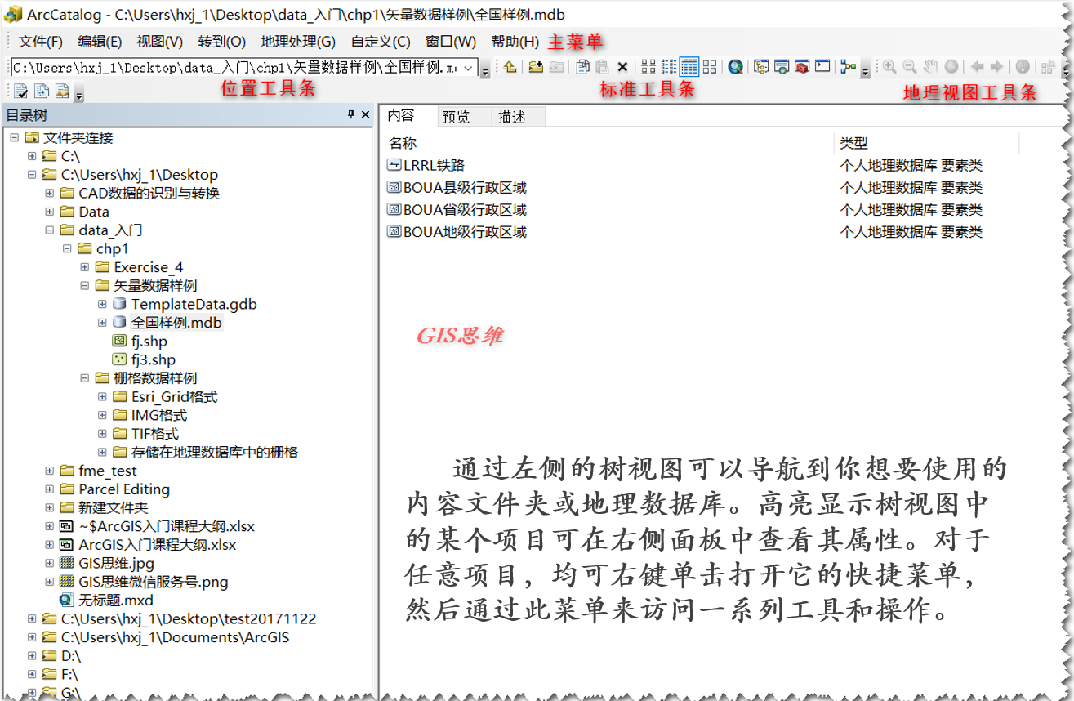Image resolution: width=1074 pixels, height=701 pixels.
Task: Launch ArcMap from standard toolbar
Action: [735, 67]
